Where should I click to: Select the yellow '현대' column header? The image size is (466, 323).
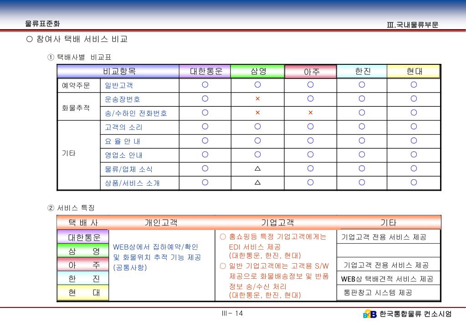tap(414, 71)
